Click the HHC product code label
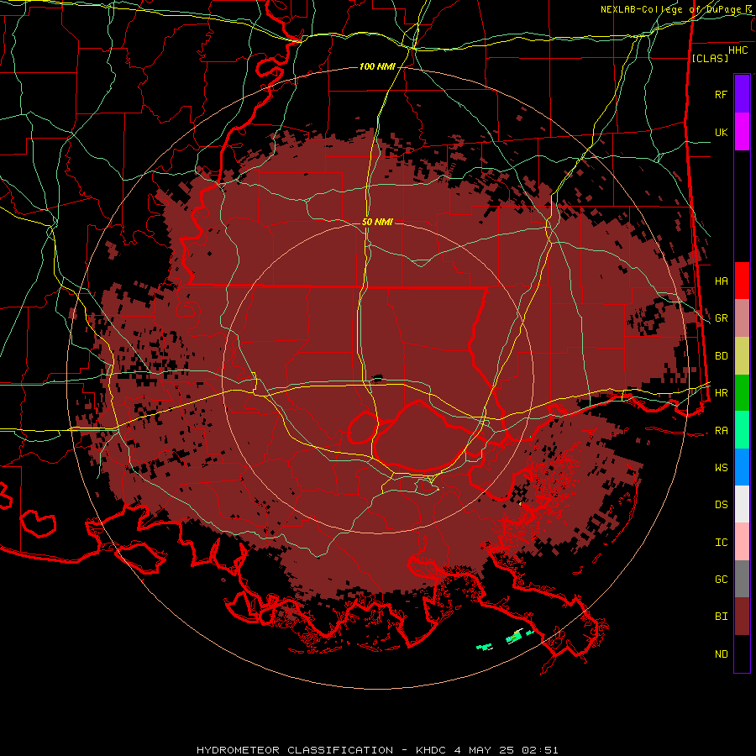756x756 pixels. [x=738, y=50]
